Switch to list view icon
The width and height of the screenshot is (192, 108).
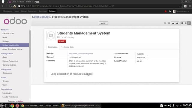point(185,23)
